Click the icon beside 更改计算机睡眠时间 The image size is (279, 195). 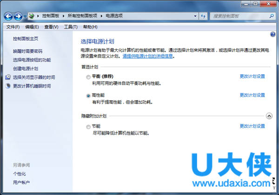pyautogui.click(x=8, y=86)
